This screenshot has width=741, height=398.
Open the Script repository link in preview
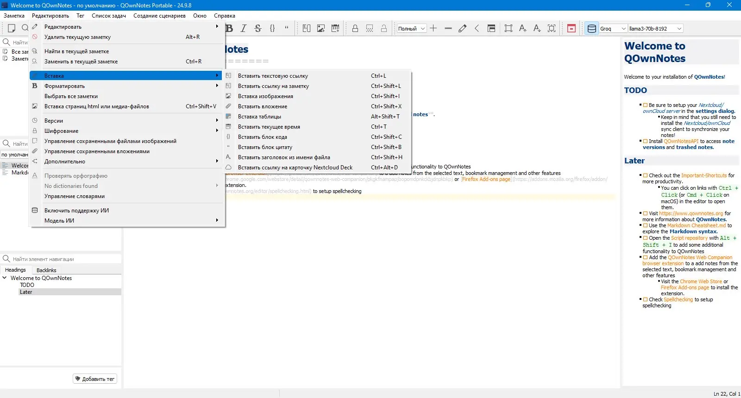689,238
